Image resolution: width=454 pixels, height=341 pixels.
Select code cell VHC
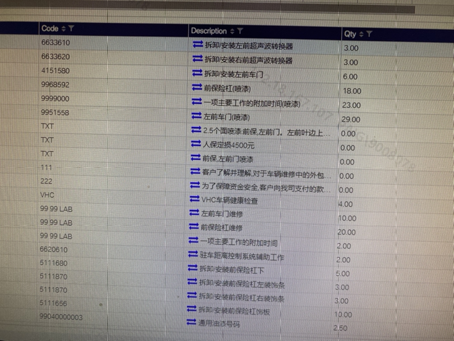tap(47, 195)
